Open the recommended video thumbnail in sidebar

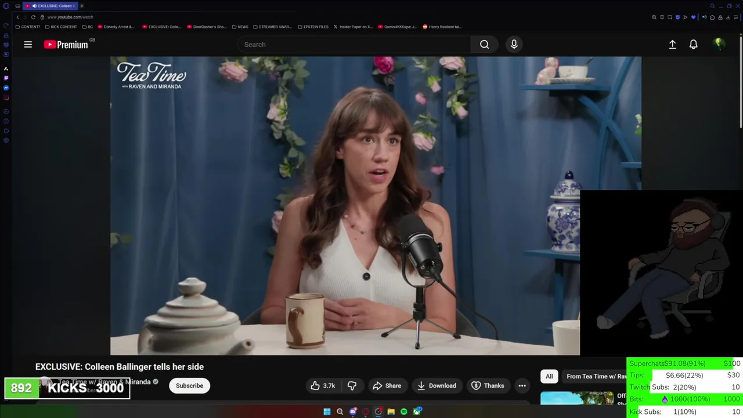(577, 398)
